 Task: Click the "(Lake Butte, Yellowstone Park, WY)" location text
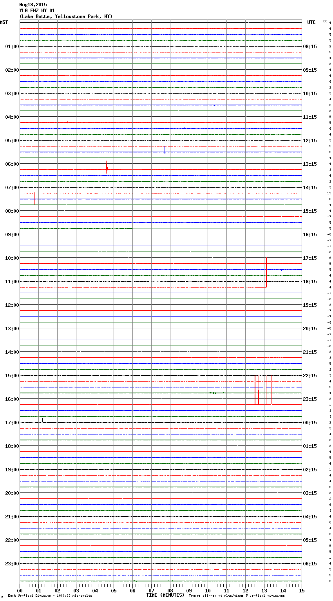click(x=66, y=16)
